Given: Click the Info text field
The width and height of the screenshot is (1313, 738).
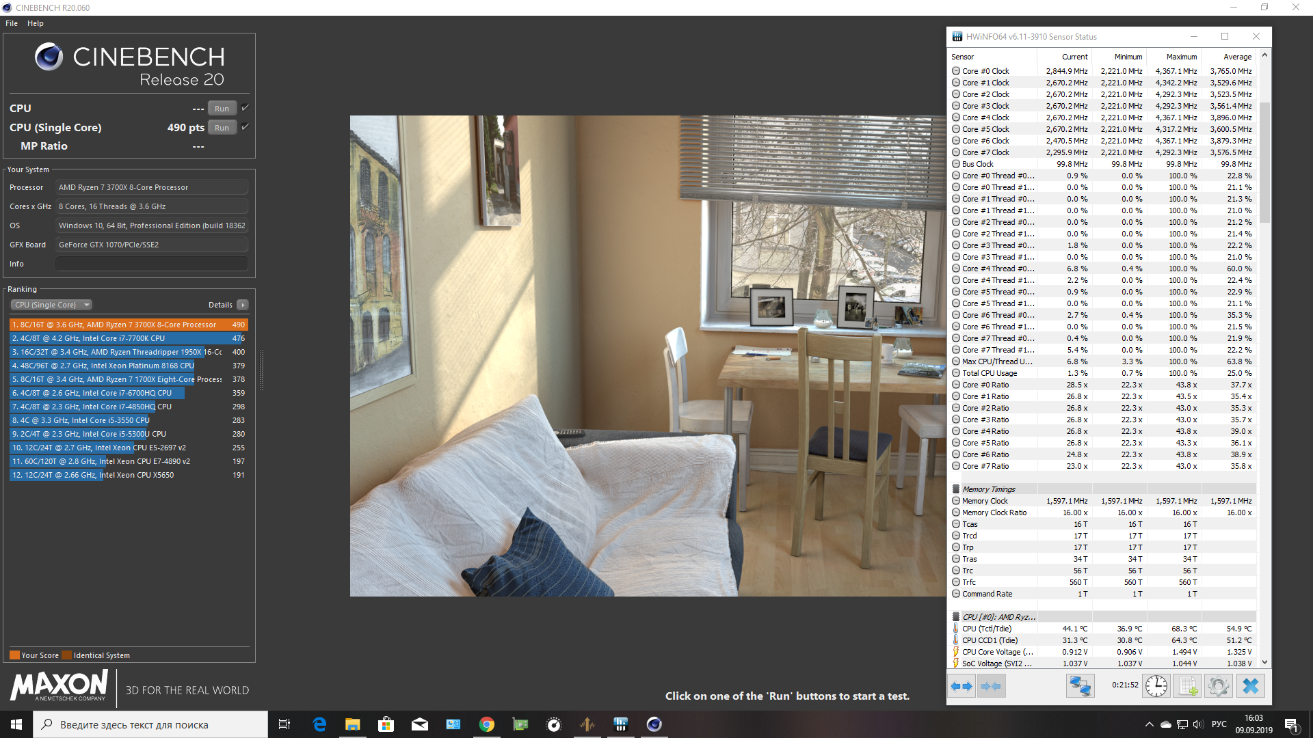Looking at the screenshot, I should pyautogui.click(x=151, y=264).
